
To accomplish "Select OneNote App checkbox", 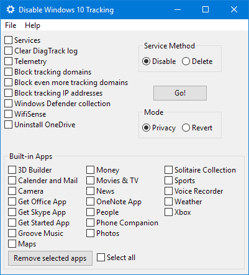I will pyautogui.click(x=90, y=202).
